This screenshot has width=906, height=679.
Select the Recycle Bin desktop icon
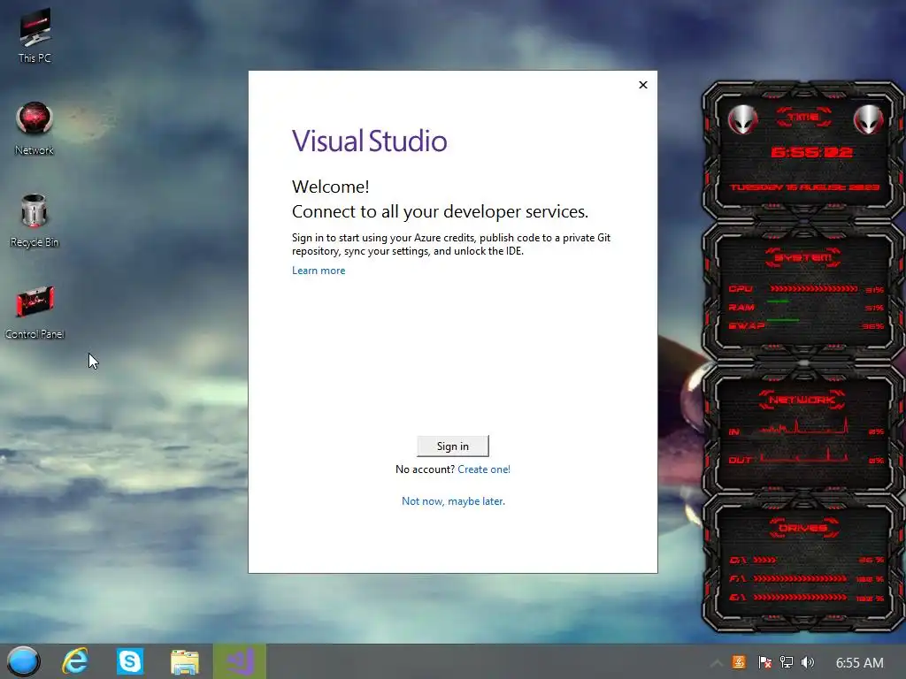(35, 220)
